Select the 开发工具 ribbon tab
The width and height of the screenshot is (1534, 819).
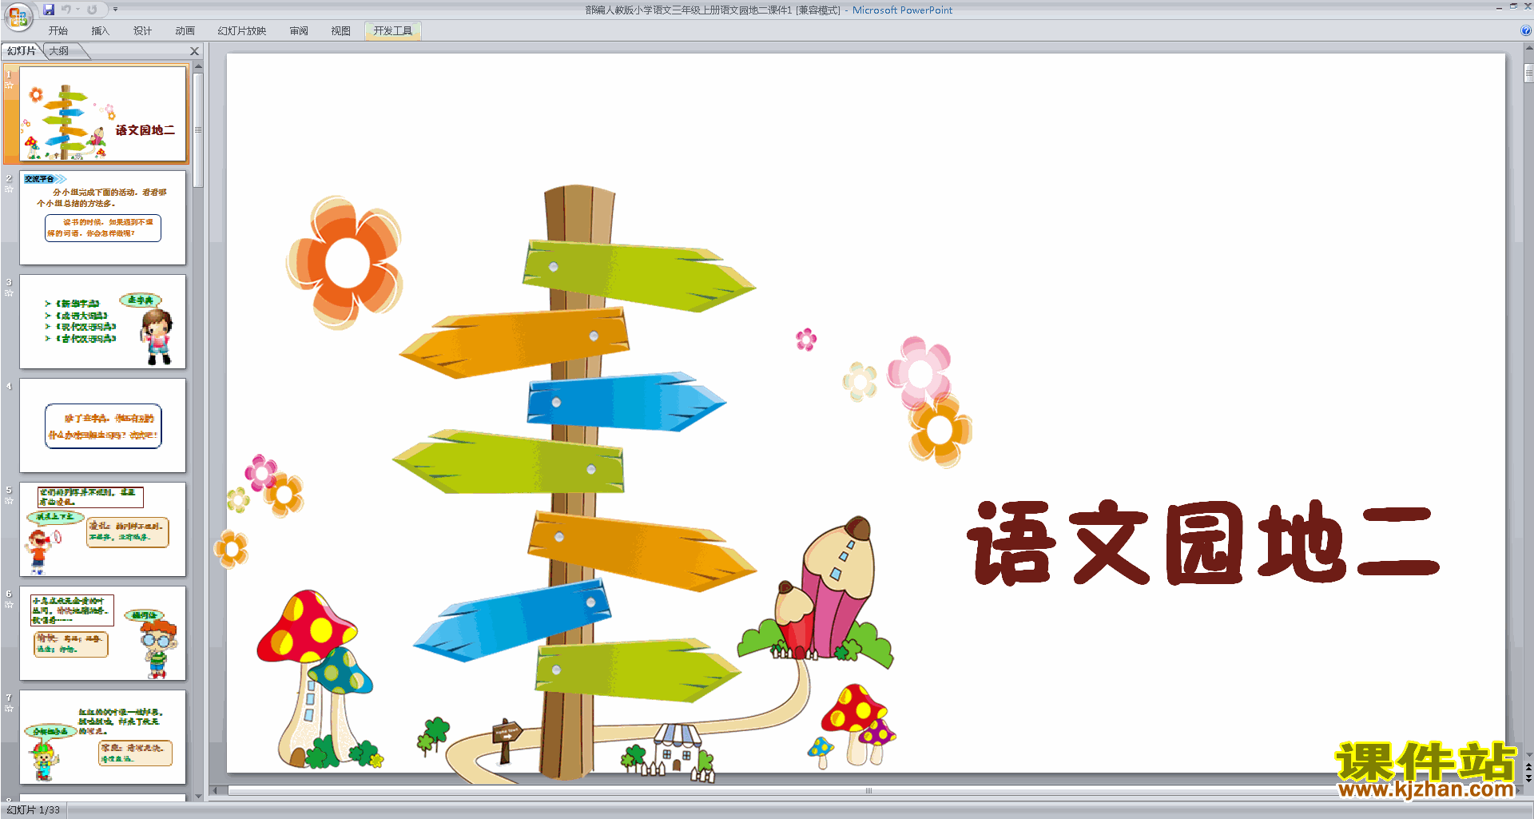(x=393, y=31)
